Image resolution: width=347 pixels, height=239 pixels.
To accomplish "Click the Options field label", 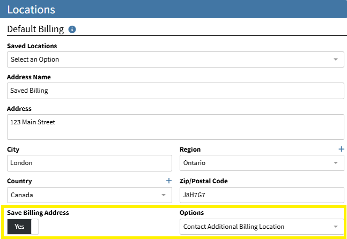I will 192,213.
